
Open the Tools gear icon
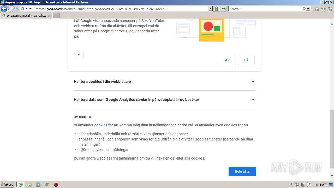point(330,9)
